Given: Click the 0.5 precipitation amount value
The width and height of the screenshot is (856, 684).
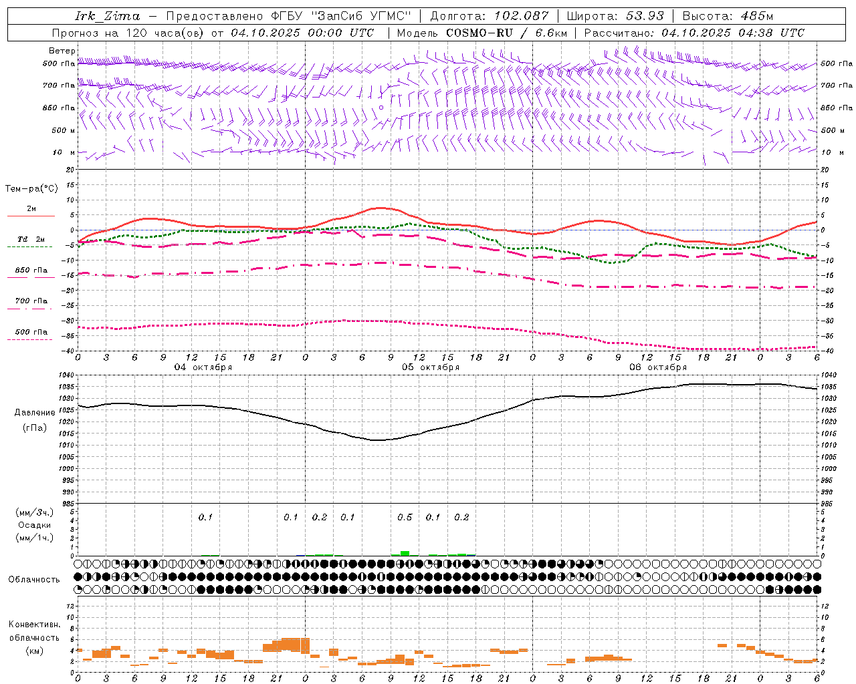Looking at the screenshot, I should pyautogui.click(x=405, y=518).
